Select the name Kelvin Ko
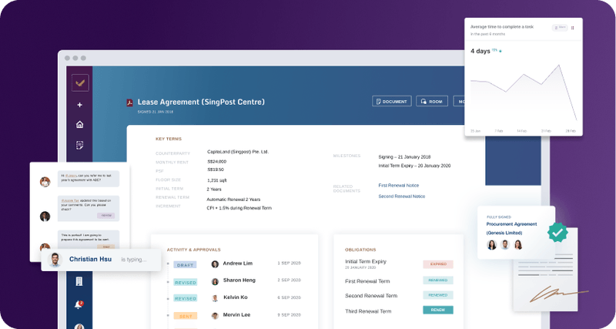Image resolution: width=616 pixels, height=329 pixels. click(x=236, y=297)
